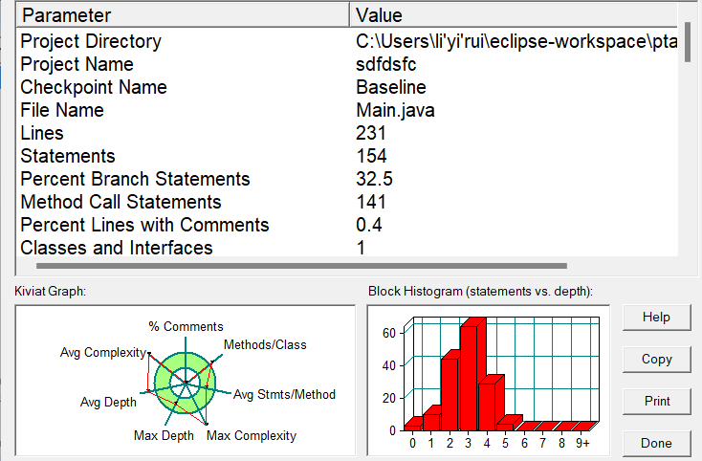Click the value 'sdfdsfc'

click(386, 64)
